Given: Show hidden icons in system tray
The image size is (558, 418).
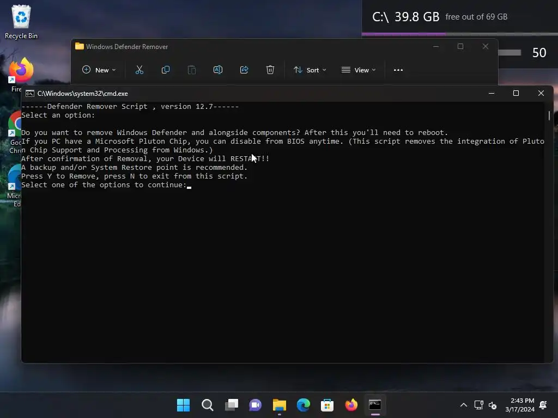Looking at the screenshot, I should point(464,405).
